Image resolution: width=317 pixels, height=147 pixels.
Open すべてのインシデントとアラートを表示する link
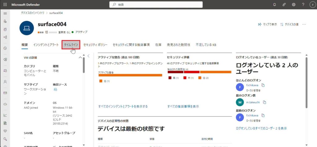pos(123,106)
